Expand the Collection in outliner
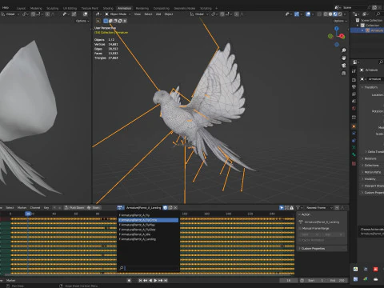The width and height of the screenshot is (384, 288). tap(358, 26)
